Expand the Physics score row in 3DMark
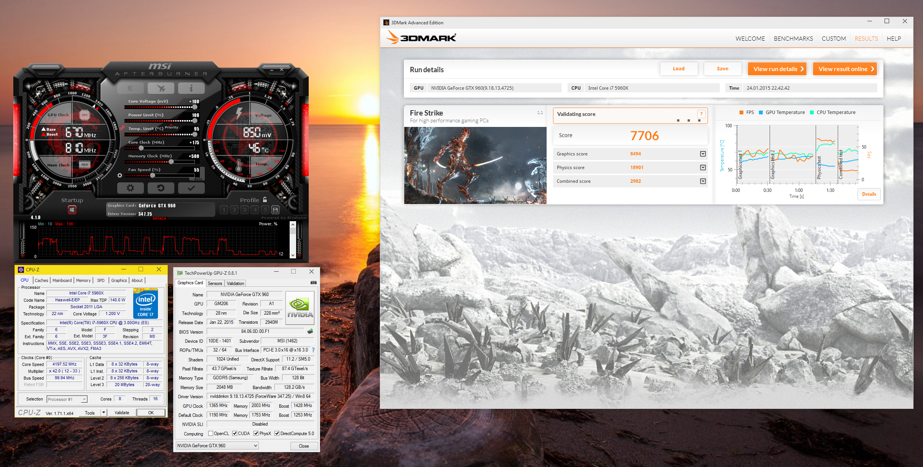The width and height of the screenshot is (923, 467). (x=703, y=168)
